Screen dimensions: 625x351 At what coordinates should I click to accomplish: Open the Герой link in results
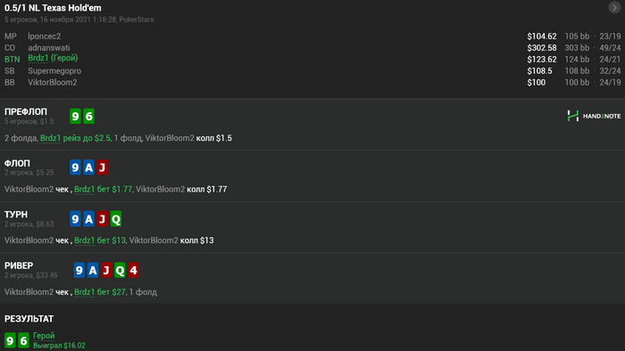pyautogui.click(x=44, y=336)
